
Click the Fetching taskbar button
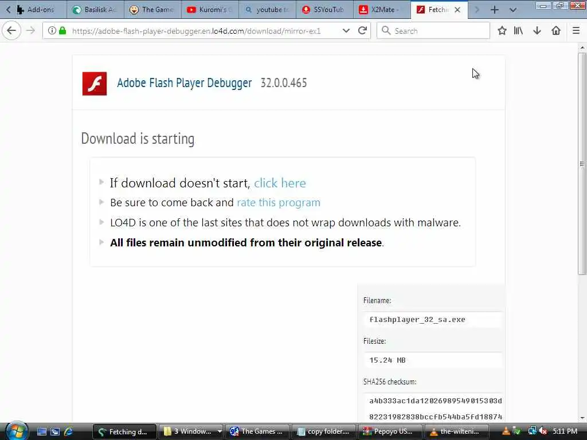pos(124,432)
